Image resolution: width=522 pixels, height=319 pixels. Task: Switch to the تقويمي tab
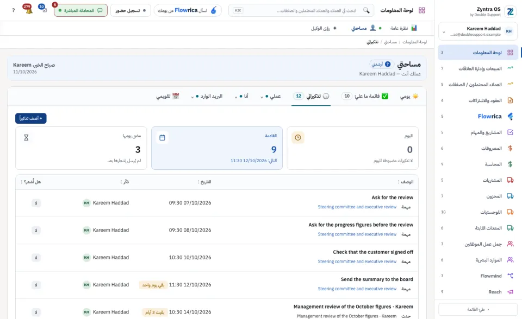click(168, 97)
